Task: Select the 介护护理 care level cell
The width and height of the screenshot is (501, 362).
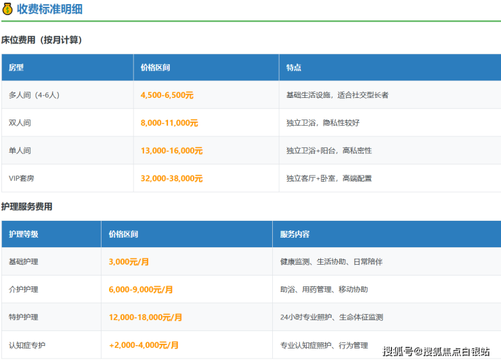Action: click(x=24, y=289)
